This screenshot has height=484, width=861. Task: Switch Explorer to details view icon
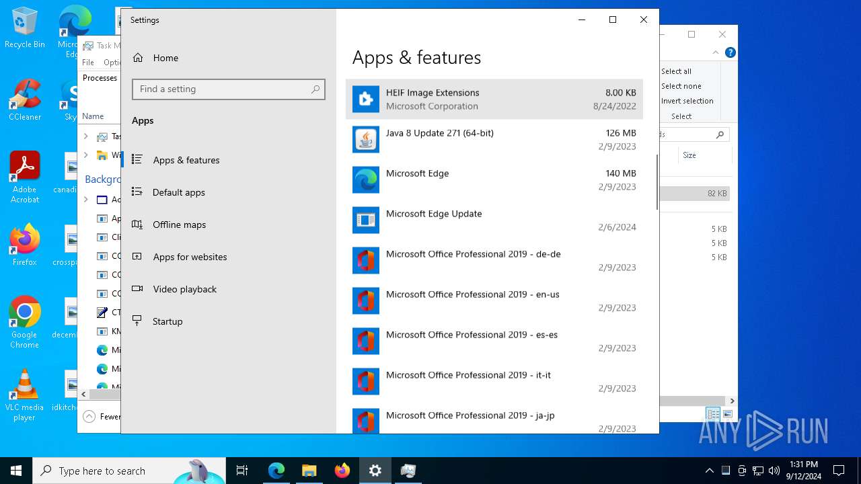coord(713,414)
